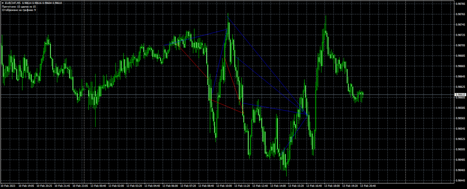This screenshot has width=467, height=189.
Task: Click the '10 Feb 20:25' time label
Action: point(44,186)
